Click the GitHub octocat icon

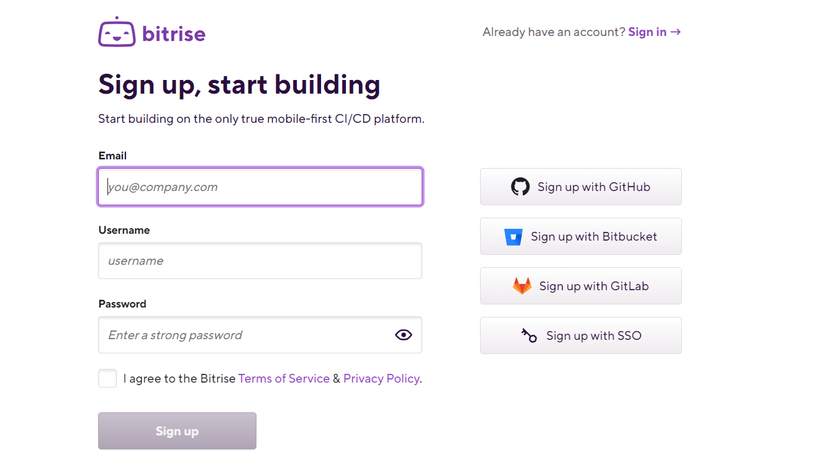tap(520, 187)
